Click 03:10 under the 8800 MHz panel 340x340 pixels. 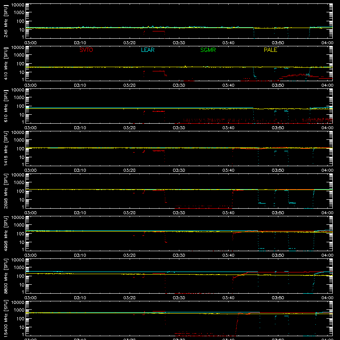(x=80, y=298)
